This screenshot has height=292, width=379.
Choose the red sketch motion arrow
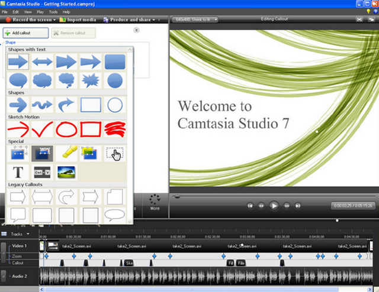coord(18,129)
